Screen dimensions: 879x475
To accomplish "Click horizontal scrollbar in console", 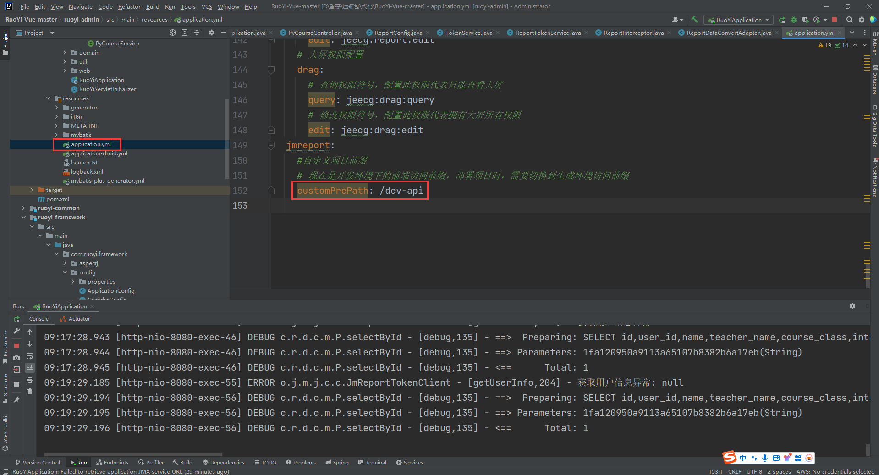I will pos(133,454).
